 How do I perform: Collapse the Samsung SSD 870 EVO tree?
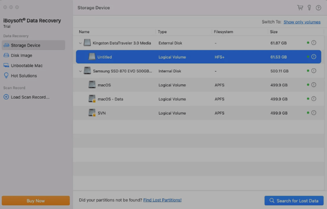pos(80,71)
